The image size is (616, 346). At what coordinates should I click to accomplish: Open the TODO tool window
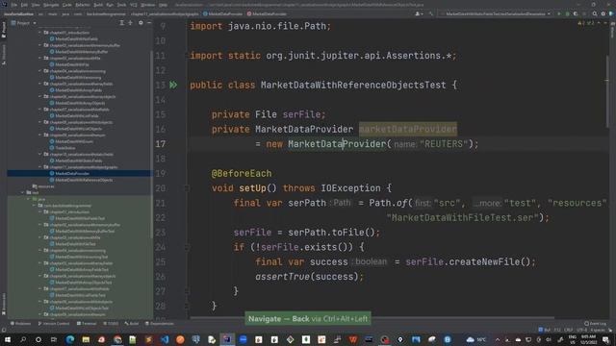[x=111, y=324]
